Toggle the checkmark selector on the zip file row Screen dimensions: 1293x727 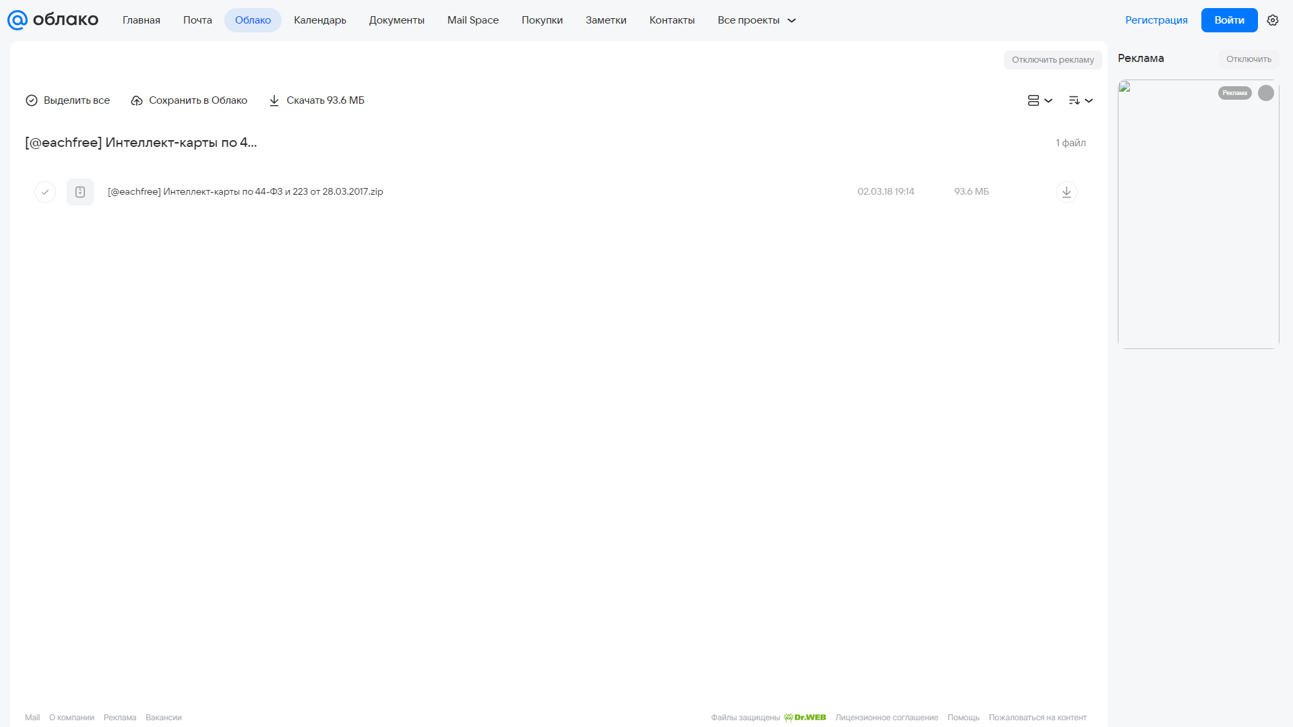45,192
